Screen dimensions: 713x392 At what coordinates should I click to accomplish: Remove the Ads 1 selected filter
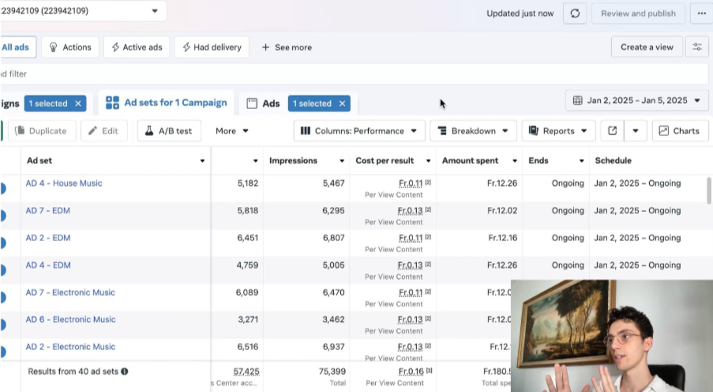tap(343, 104)
